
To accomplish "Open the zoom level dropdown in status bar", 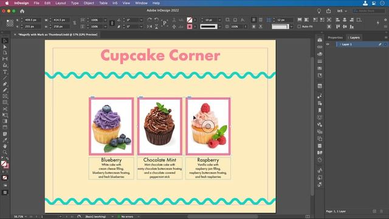I will pos(26,217).
